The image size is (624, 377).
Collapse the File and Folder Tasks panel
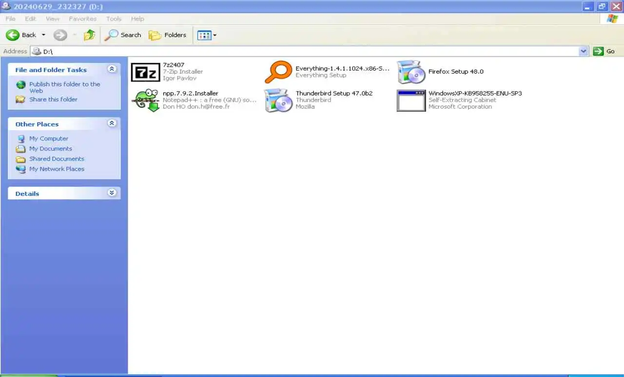coord(112,69)
